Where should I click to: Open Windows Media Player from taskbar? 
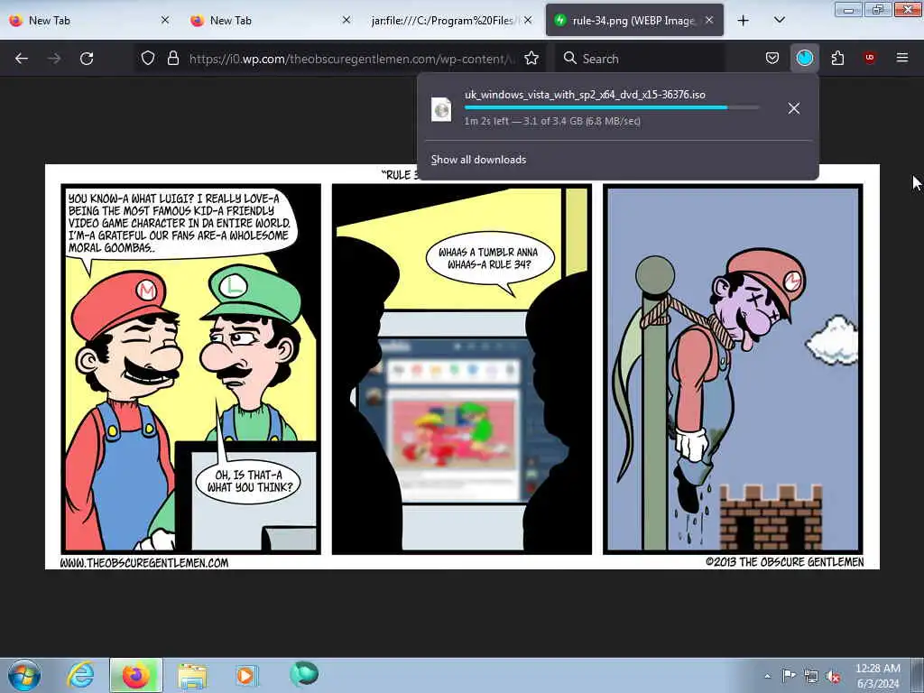tap(247, 675)
